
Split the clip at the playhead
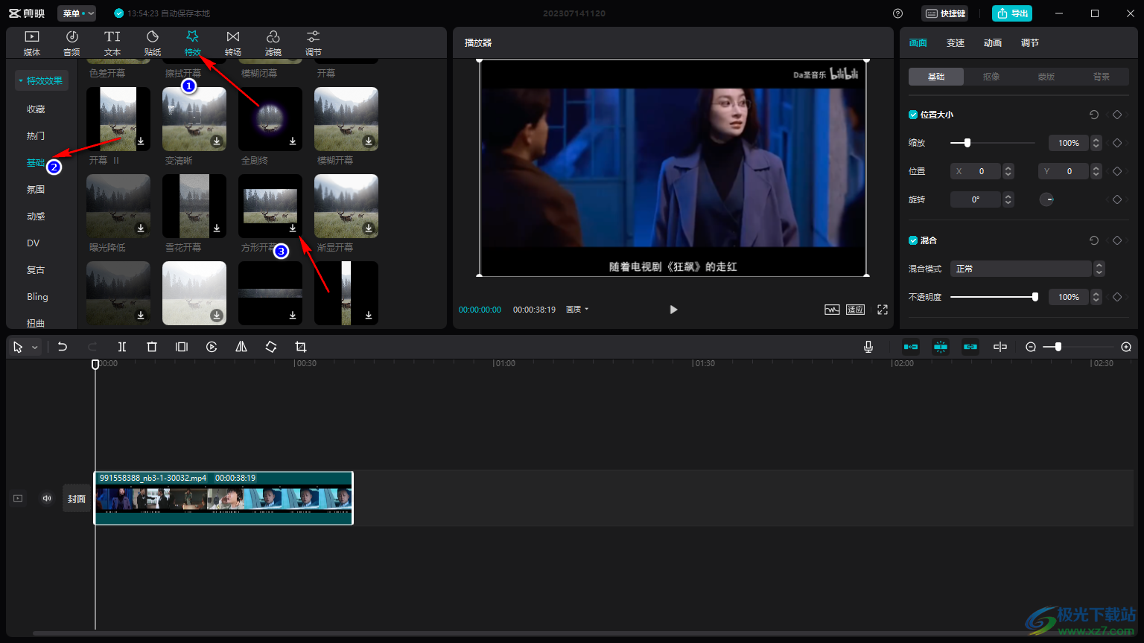(x=122, y=347)
